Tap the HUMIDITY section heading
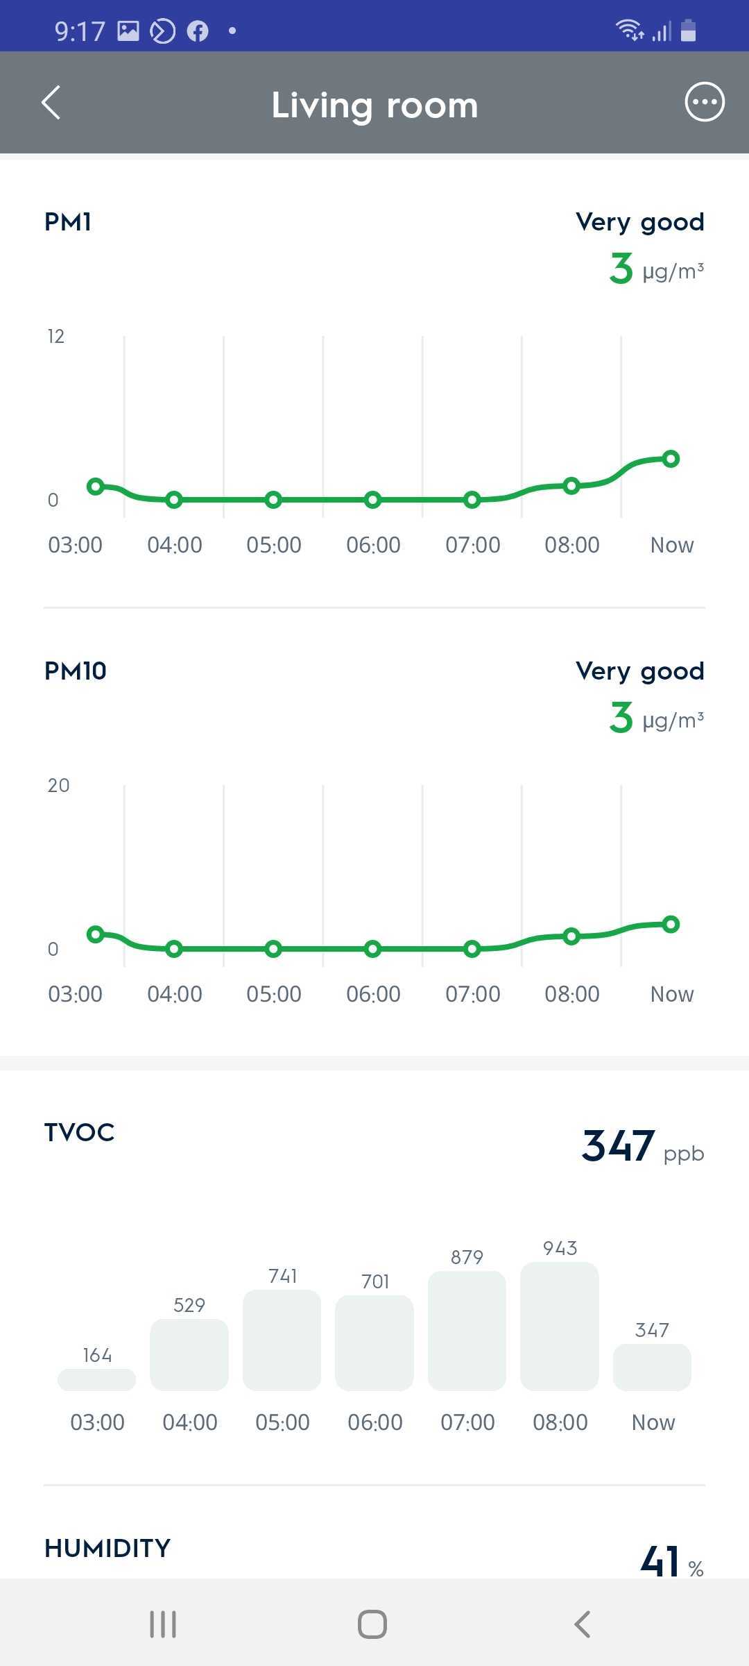The width and height of the screenshot is (749, 1666). point(107,1549)
